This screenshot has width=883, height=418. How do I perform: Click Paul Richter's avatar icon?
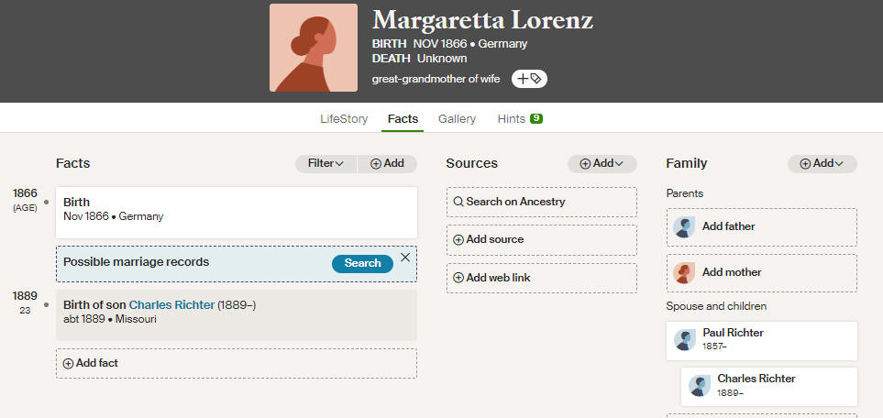click(685, 340)
